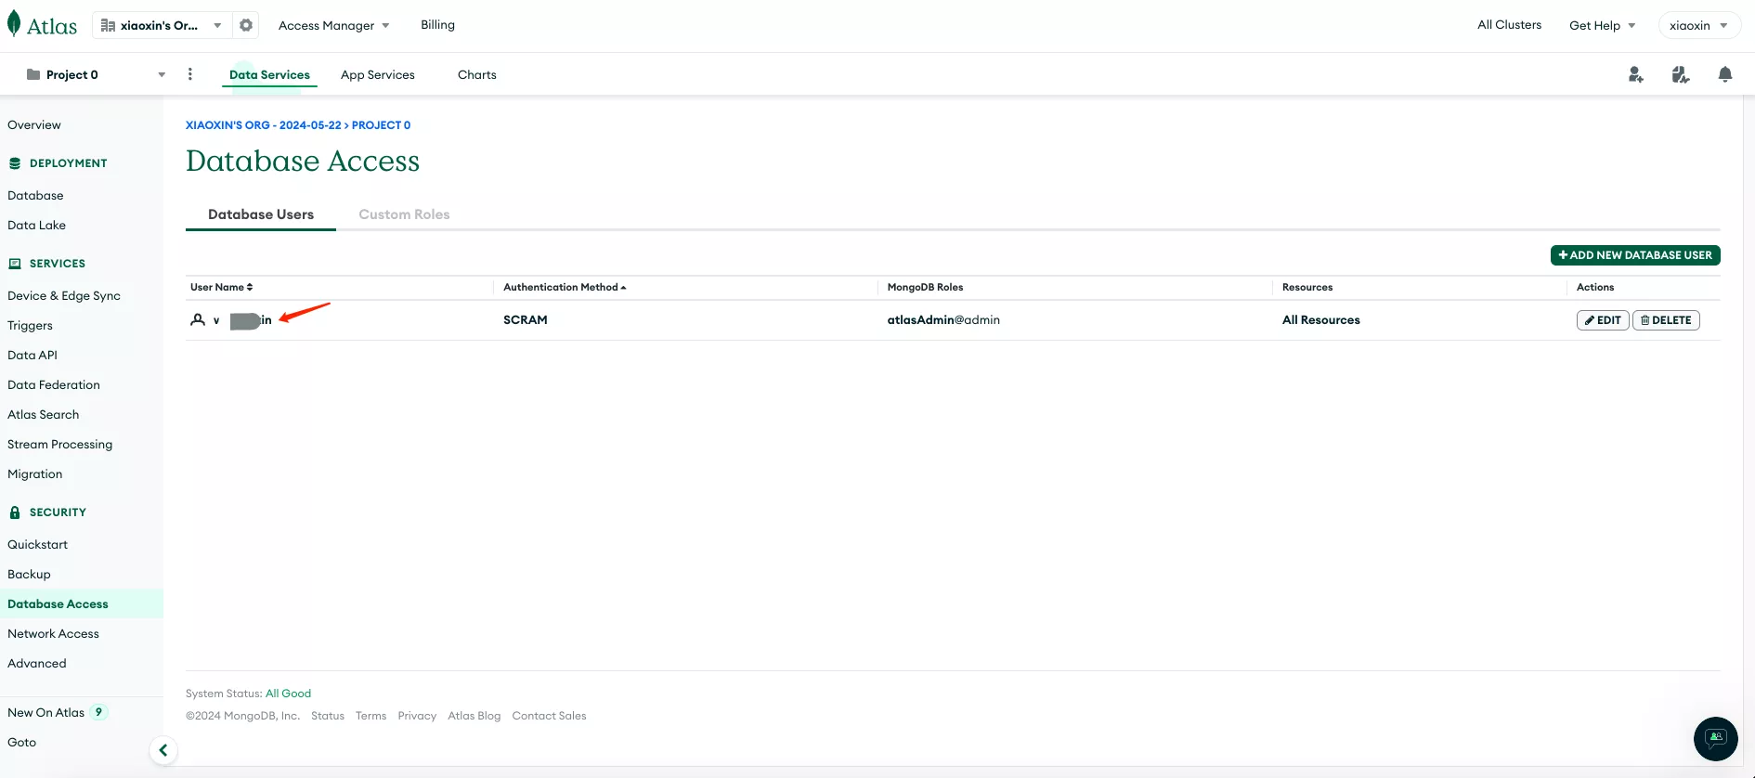Click the invite user icon
1755x778 pixels.
tap(1636, 74)
